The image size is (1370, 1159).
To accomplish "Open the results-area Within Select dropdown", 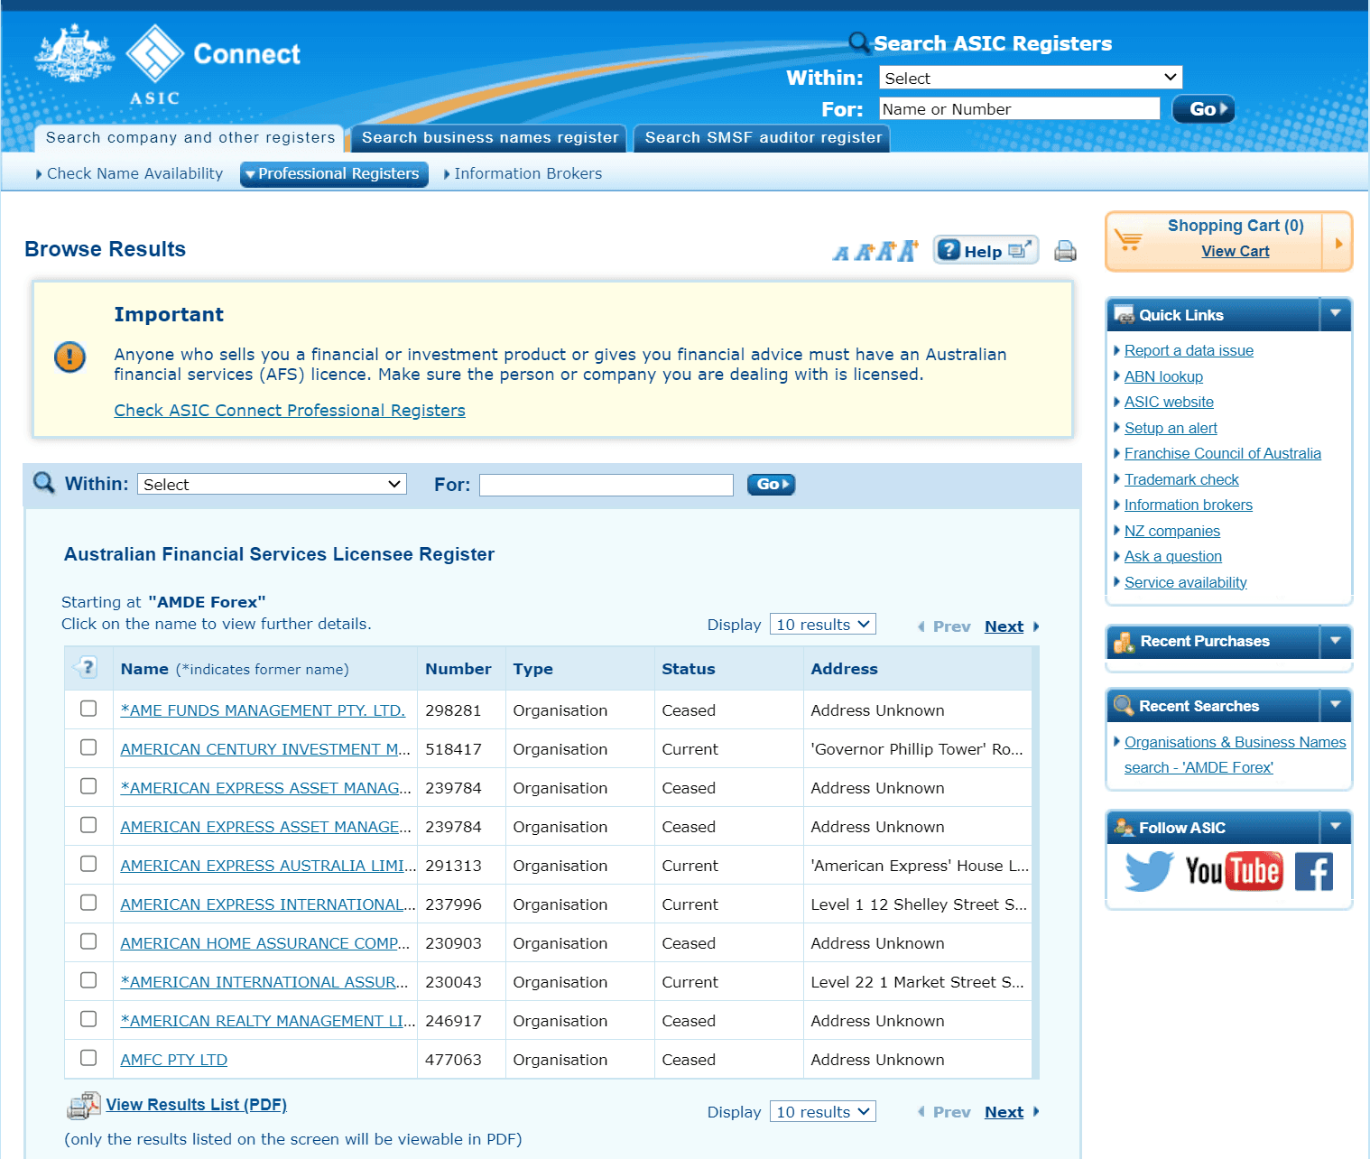I will 272,484.
